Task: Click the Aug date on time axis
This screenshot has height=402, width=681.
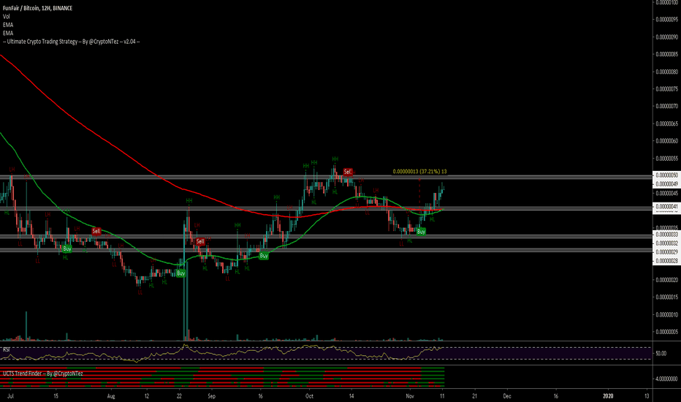Action: click(x=111, y=396)
